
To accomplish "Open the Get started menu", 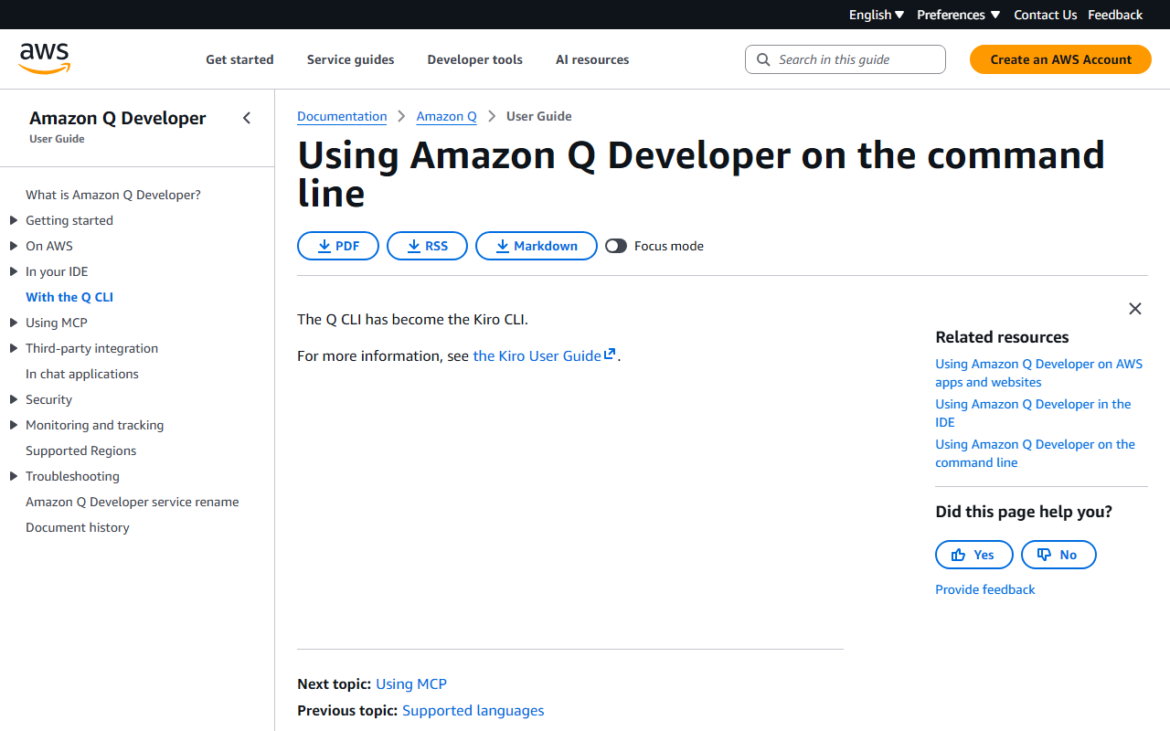I will coord(239,59).
